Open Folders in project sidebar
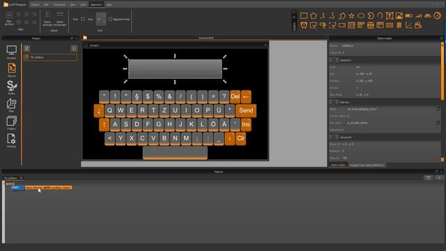This screenshot has width=446, height=251. coord(11,123)
